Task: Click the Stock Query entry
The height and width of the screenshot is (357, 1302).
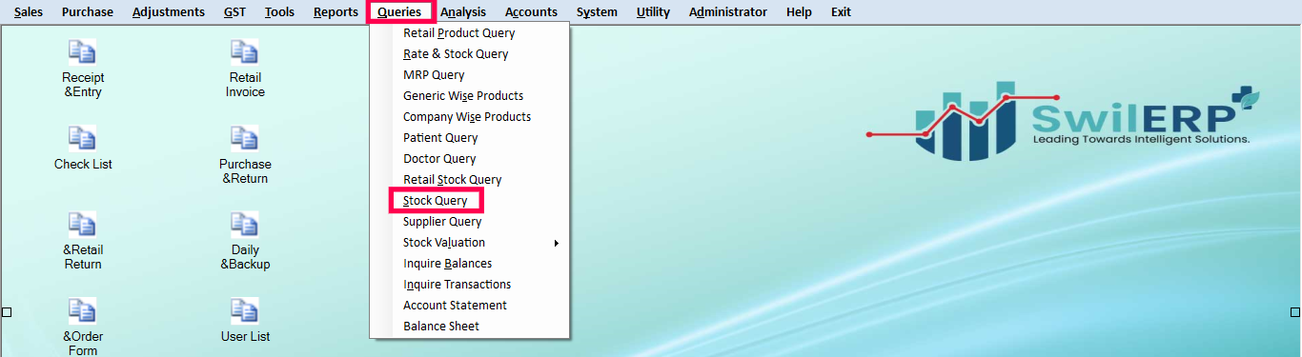Action: click(469, 201)
